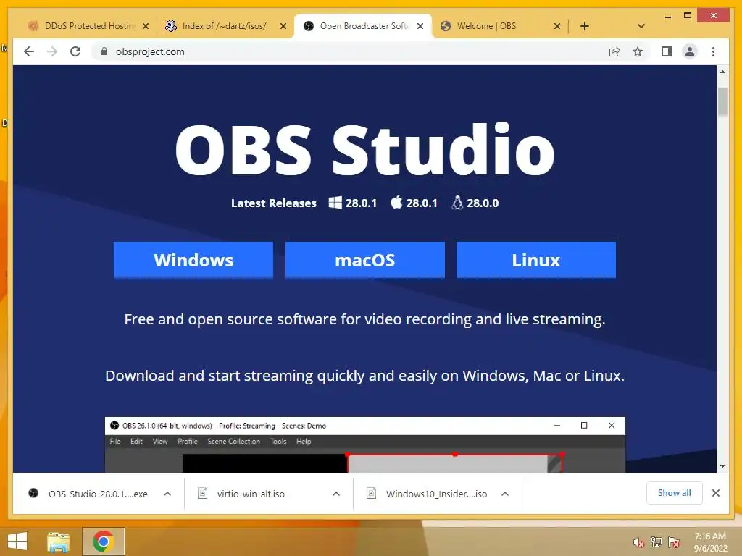
Task: Click Show all downloads button
Action: pos(675,493)
